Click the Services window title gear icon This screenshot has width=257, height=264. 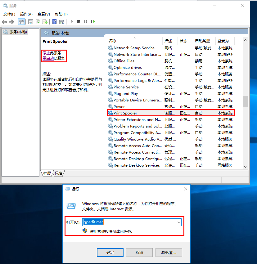5,6
